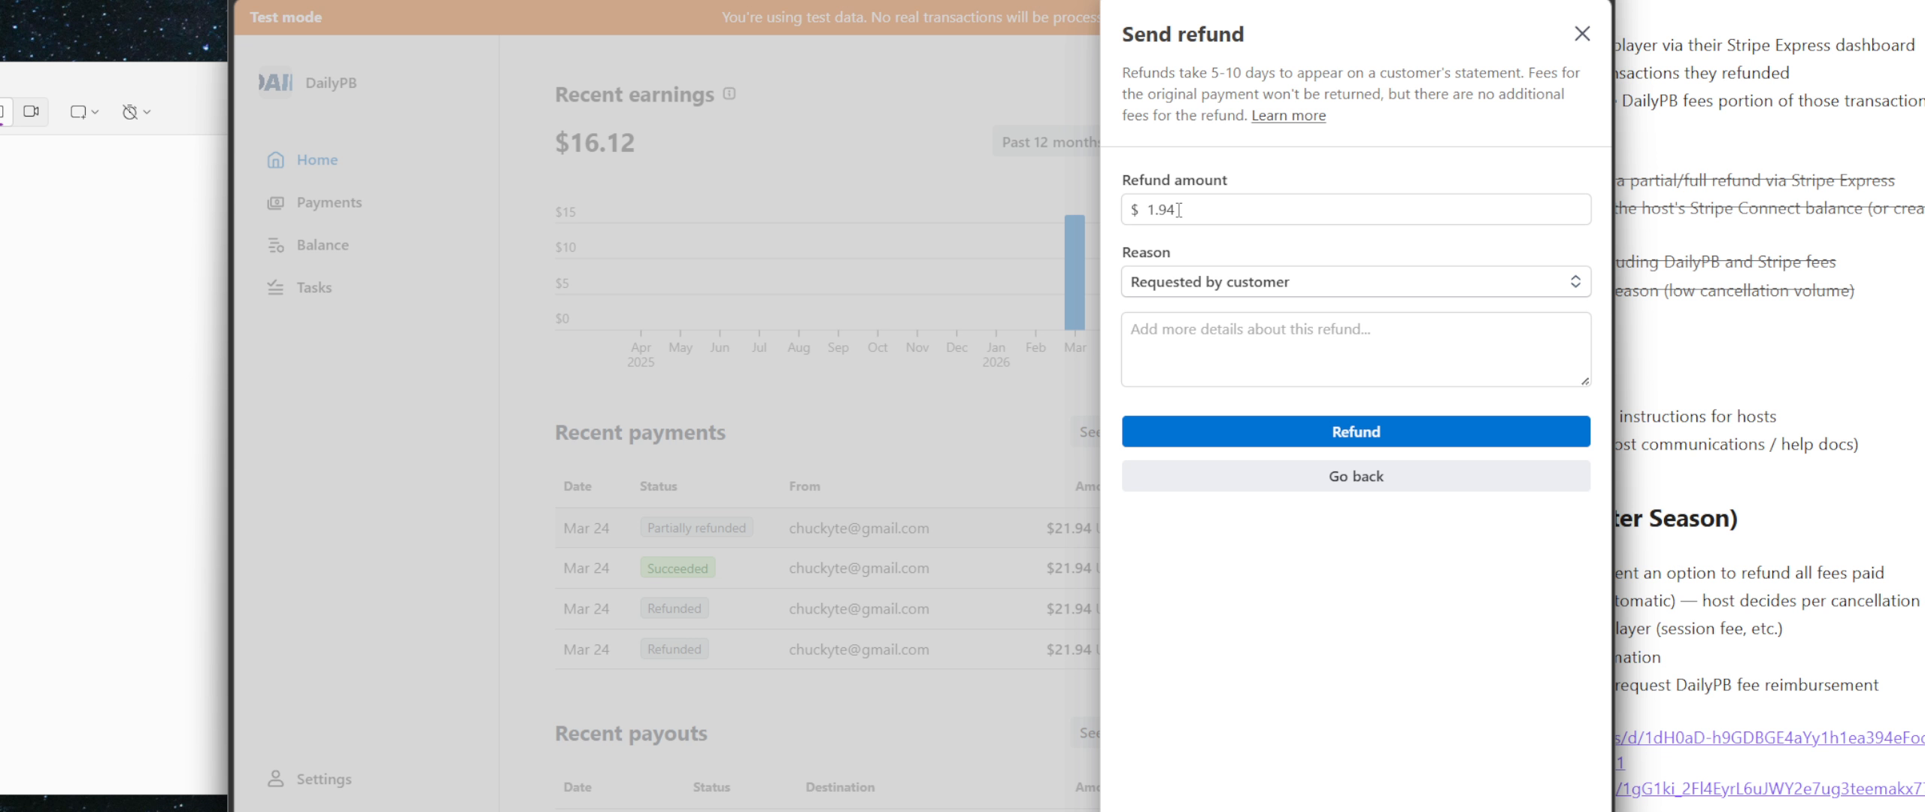Click the Recent payouts heading

pos(631,733)
